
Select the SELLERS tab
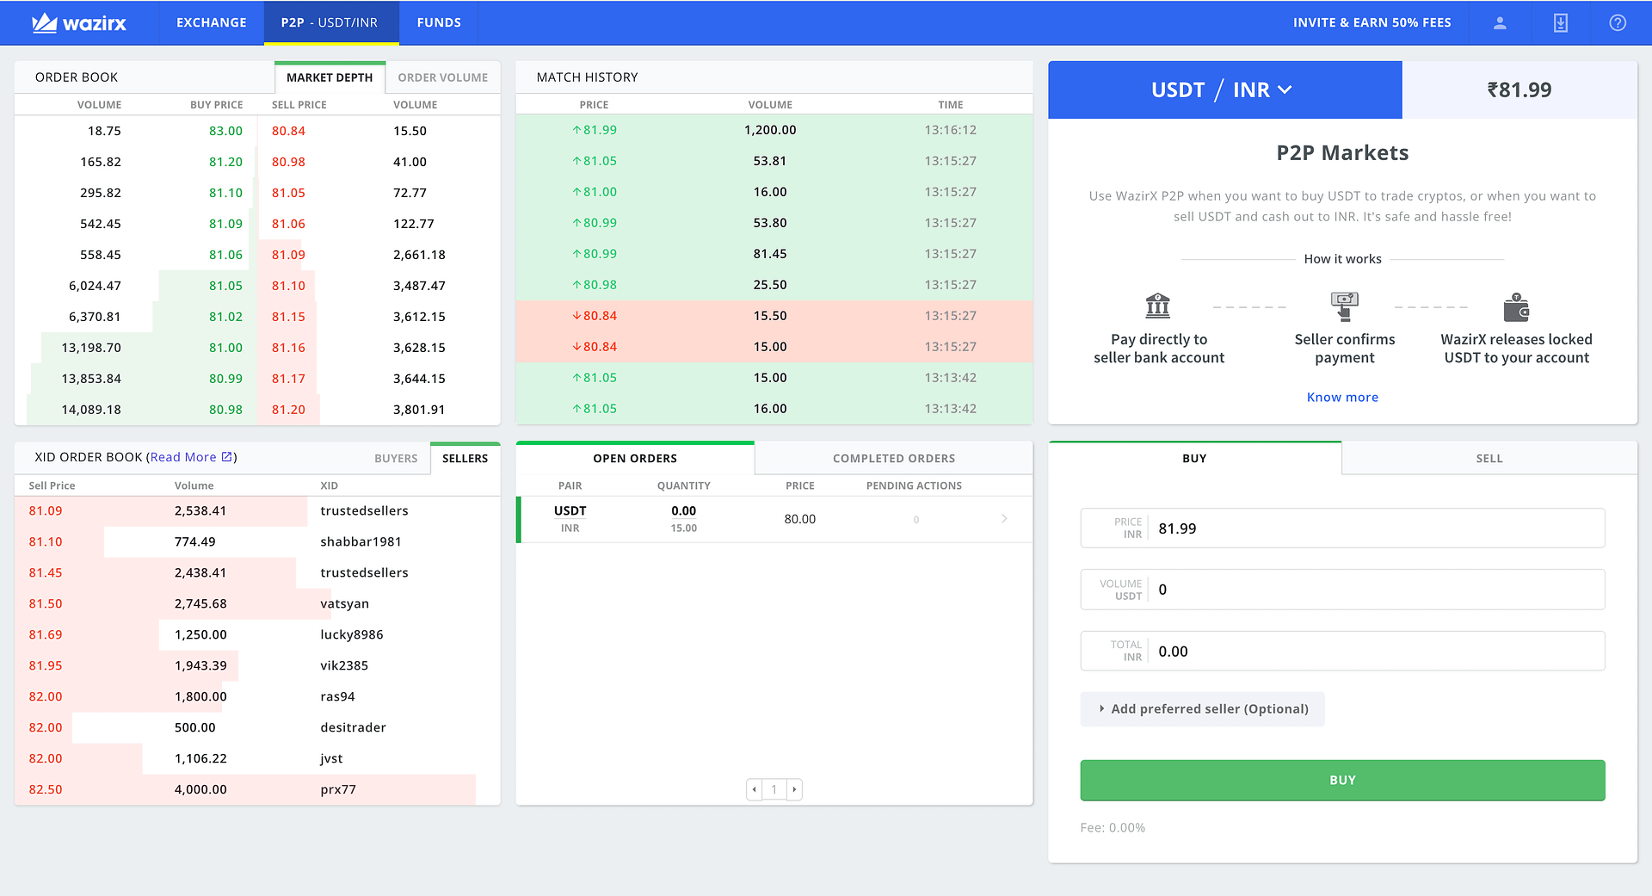click(x=465, y=458)
